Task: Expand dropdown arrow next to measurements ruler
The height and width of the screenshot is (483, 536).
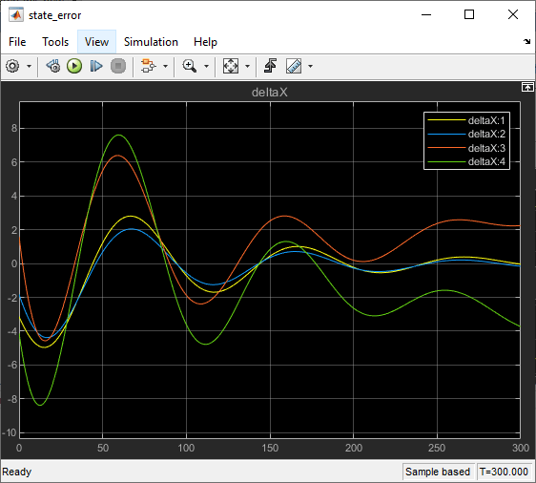Action: click(310, 67)
